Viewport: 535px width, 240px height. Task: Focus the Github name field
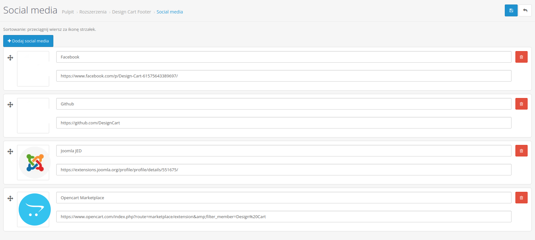tap(284, 104)
